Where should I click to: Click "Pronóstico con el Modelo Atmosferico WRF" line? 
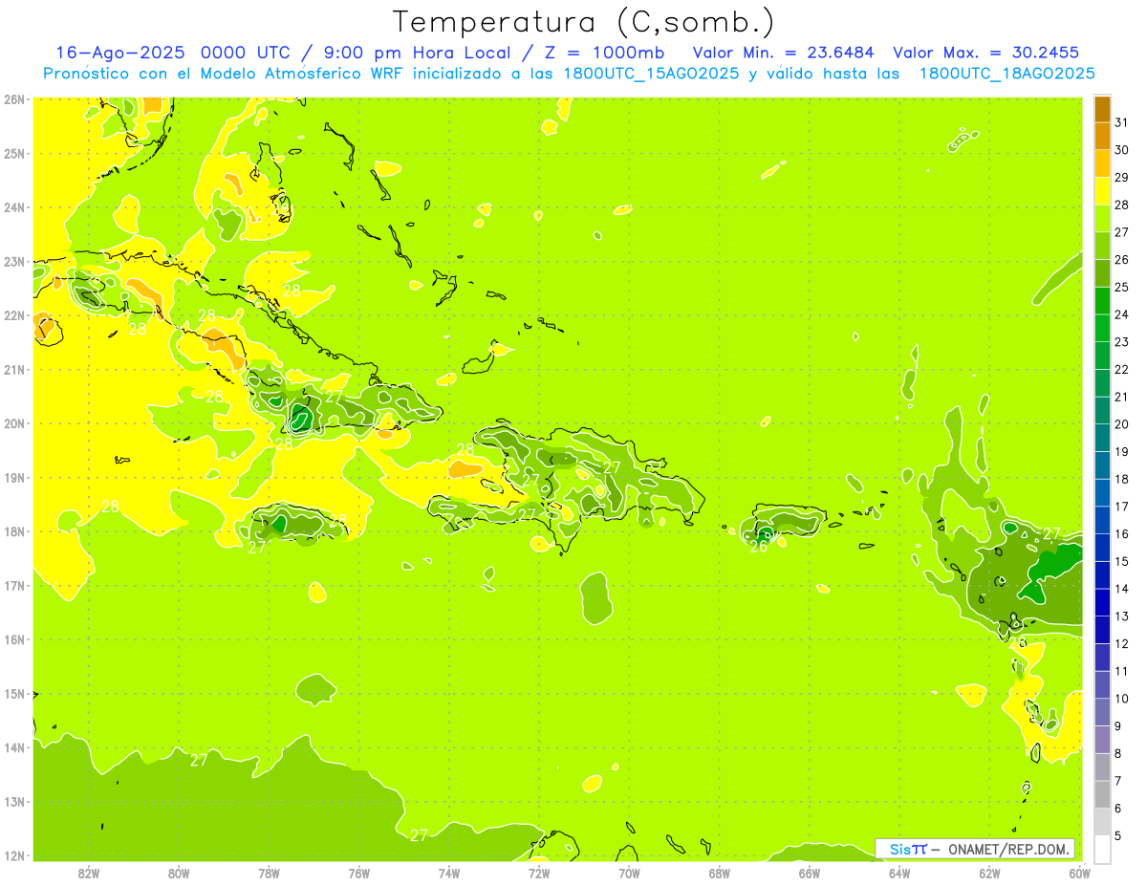click(221, 74)
